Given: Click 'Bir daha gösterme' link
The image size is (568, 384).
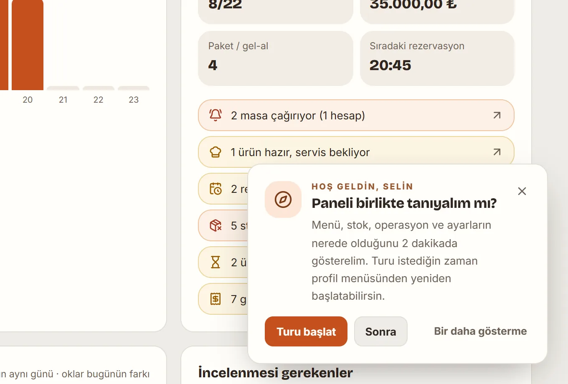Looking at the screenshot, I should [x=480, y=331].
